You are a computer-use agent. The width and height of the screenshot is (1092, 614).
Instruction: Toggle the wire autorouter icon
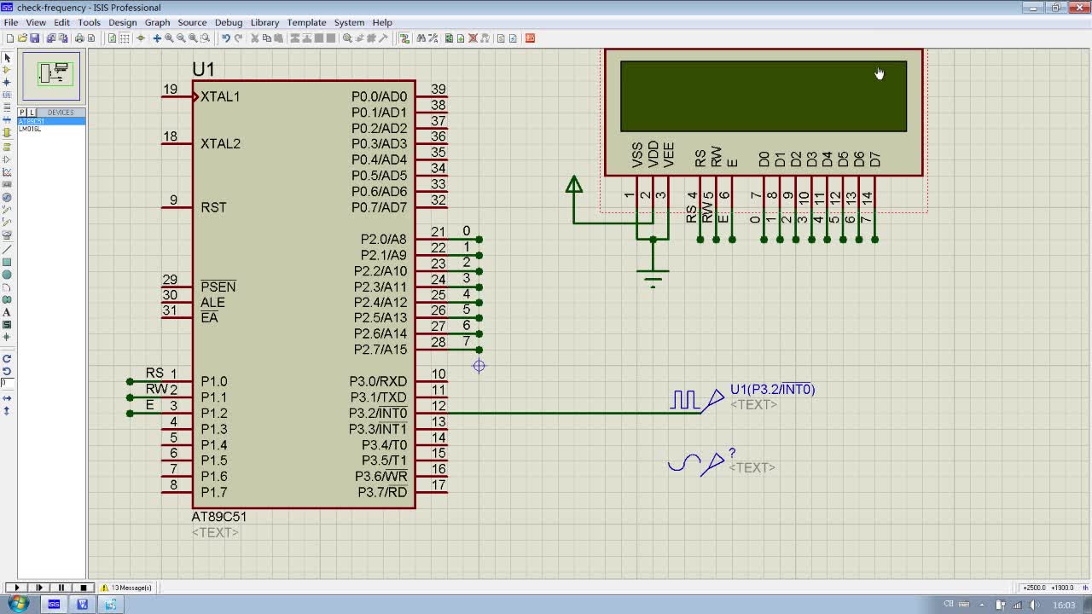pos(404,38)
